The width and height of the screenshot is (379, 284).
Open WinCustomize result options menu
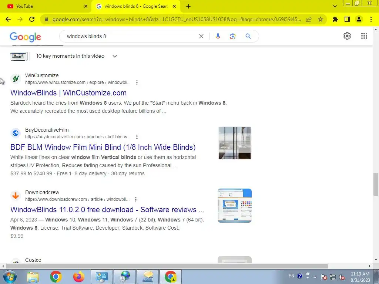[137, 82]
